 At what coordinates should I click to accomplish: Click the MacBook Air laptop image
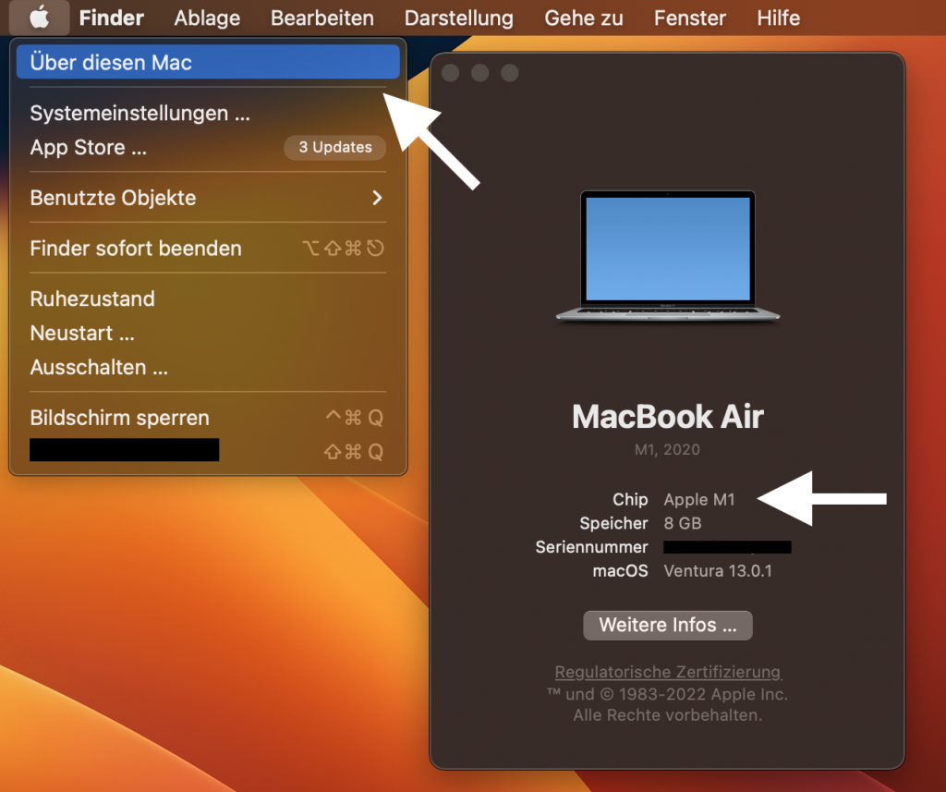click(x=668, y=255)
